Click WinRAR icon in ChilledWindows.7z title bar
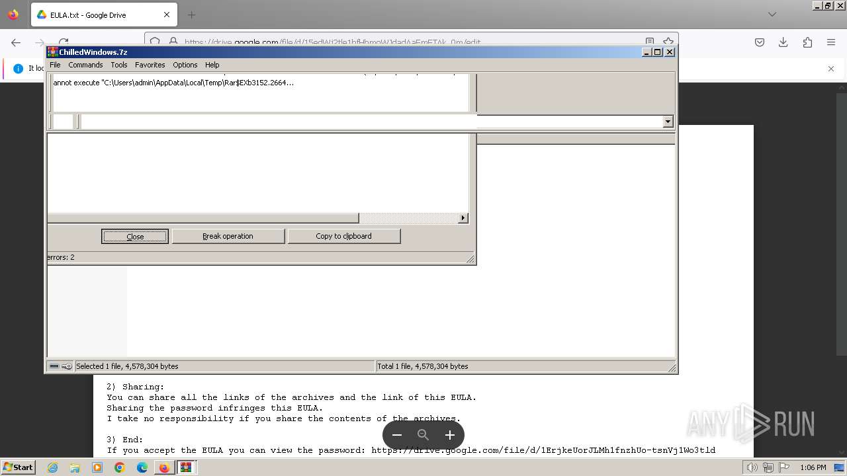847x476 pixels. [53, 52]
